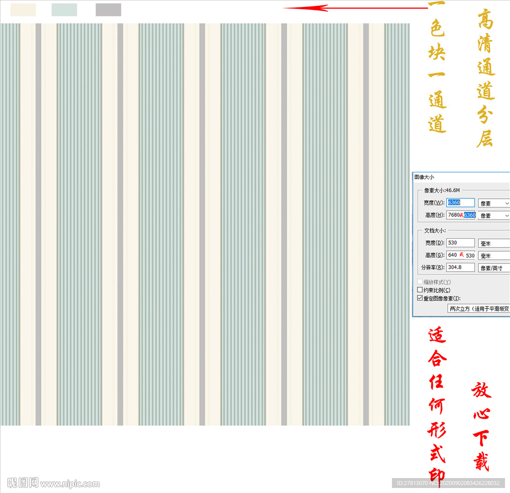The image size is (510, 493).
Task: Open the unit dropdown for pixel width
Action: point(494,203)
